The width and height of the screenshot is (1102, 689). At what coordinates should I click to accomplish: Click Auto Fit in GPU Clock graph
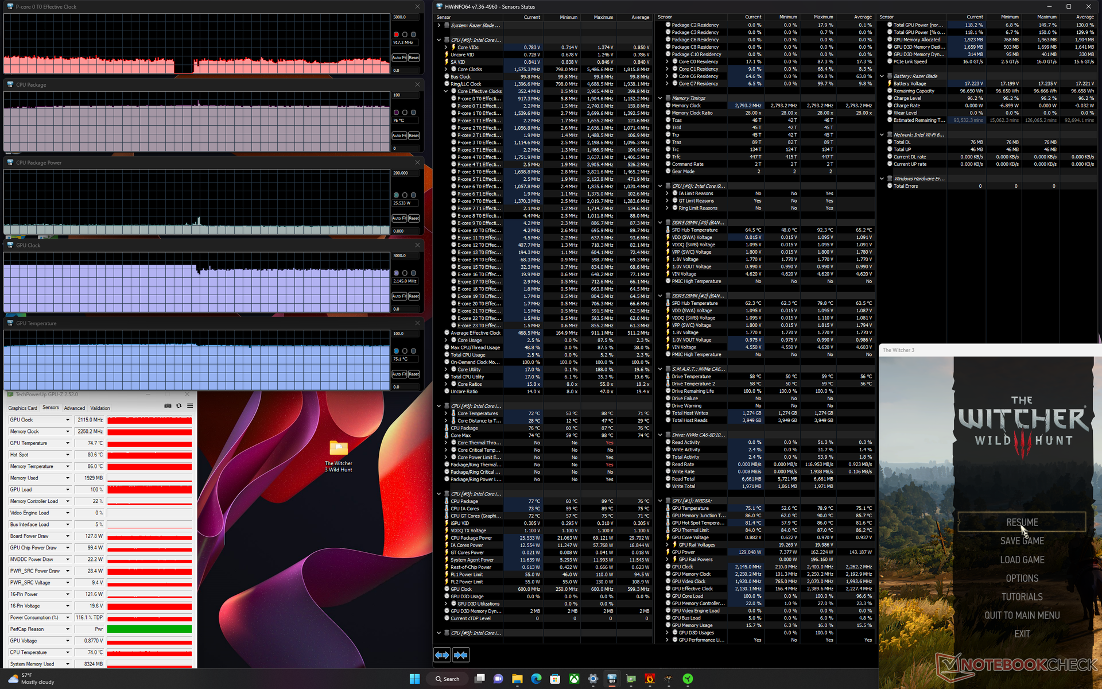click(399, 296)
